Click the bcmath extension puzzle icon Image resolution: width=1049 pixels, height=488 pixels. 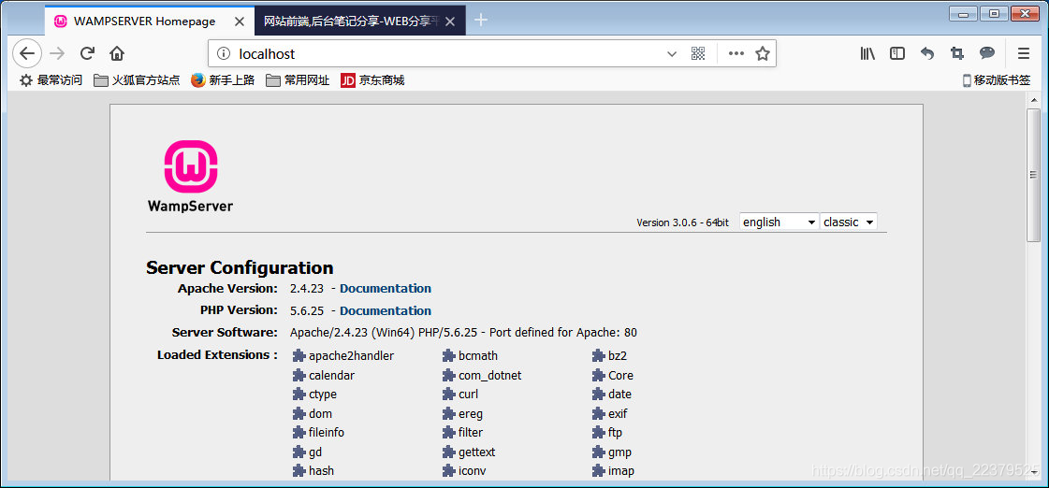click(448, 355)
